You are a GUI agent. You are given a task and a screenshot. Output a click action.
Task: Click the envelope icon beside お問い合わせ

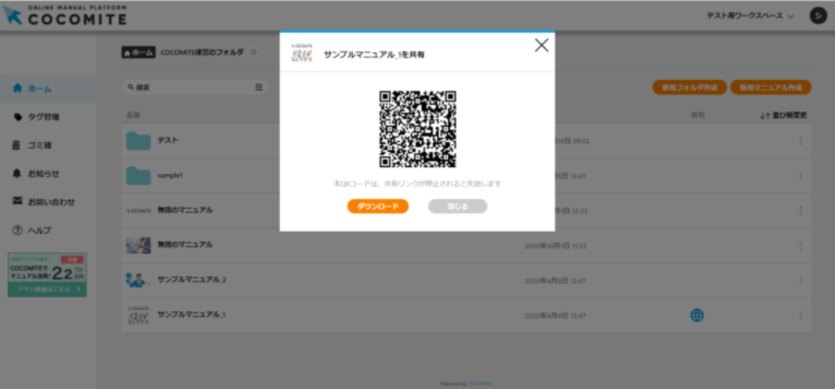click(x=17, y=201)
